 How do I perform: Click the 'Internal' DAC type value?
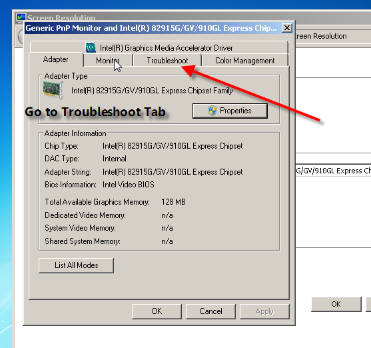115,159
